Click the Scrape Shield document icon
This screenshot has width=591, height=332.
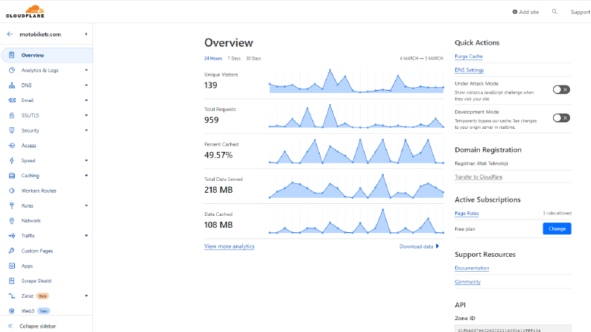click(x=12, y=281)
